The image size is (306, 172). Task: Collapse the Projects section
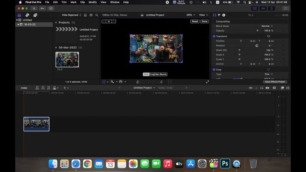[56, 22]
